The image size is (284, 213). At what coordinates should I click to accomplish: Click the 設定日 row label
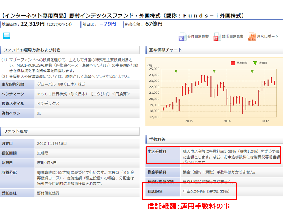pyautogui.click(x=7, y=144)
